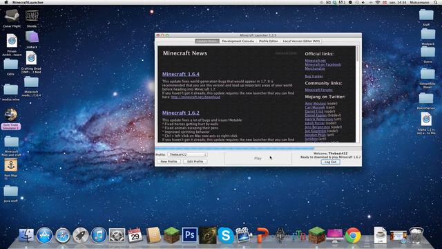The width and height of the screenshot is (442, 249).
Task: Open the orange P application in dock
Action: click(262, 235)
